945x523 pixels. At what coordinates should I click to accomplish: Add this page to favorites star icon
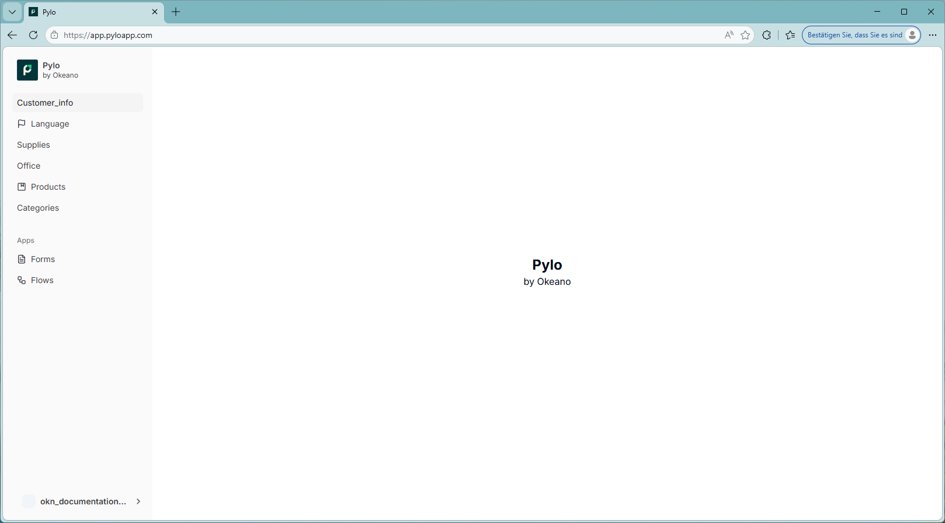745,35
